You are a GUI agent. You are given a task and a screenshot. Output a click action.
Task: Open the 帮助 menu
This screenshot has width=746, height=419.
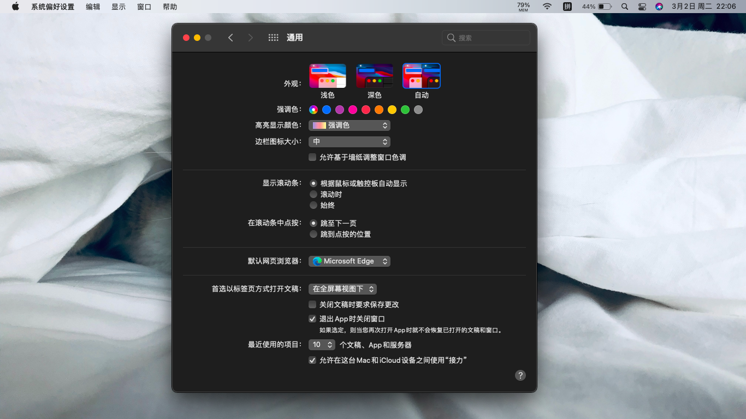170,7
